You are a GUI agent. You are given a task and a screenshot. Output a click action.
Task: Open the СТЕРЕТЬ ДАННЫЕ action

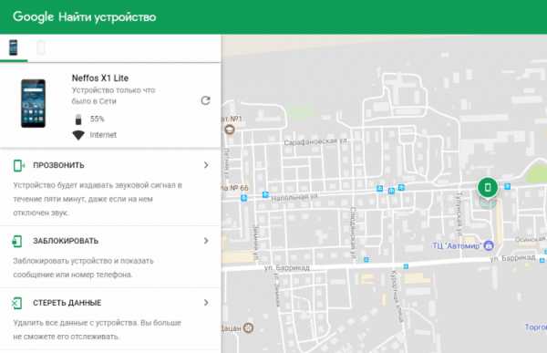[x=110, y=319]
